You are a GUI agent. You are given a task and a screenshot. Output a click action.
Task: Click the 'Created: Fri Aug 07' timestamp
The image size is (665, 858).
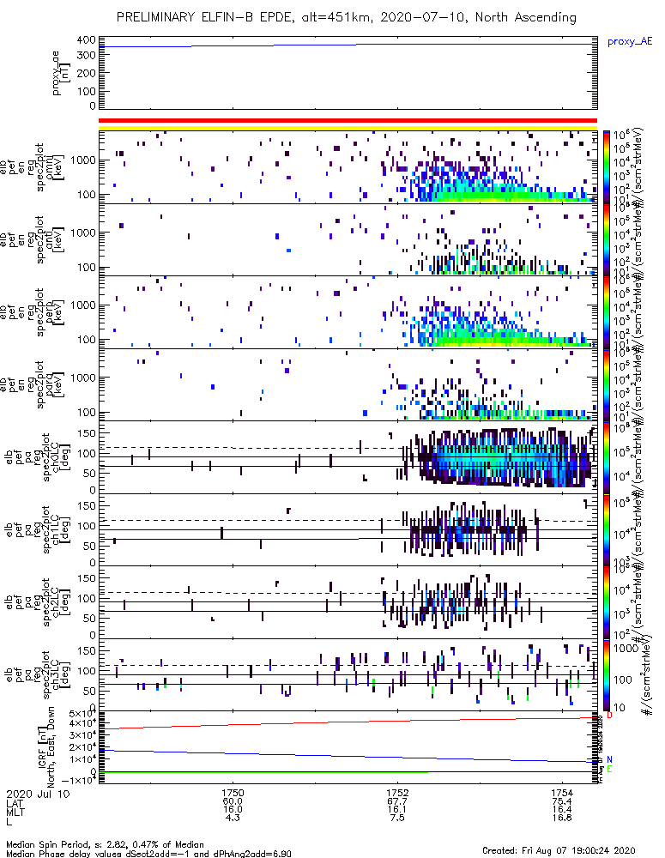click(x=559, y=850)
